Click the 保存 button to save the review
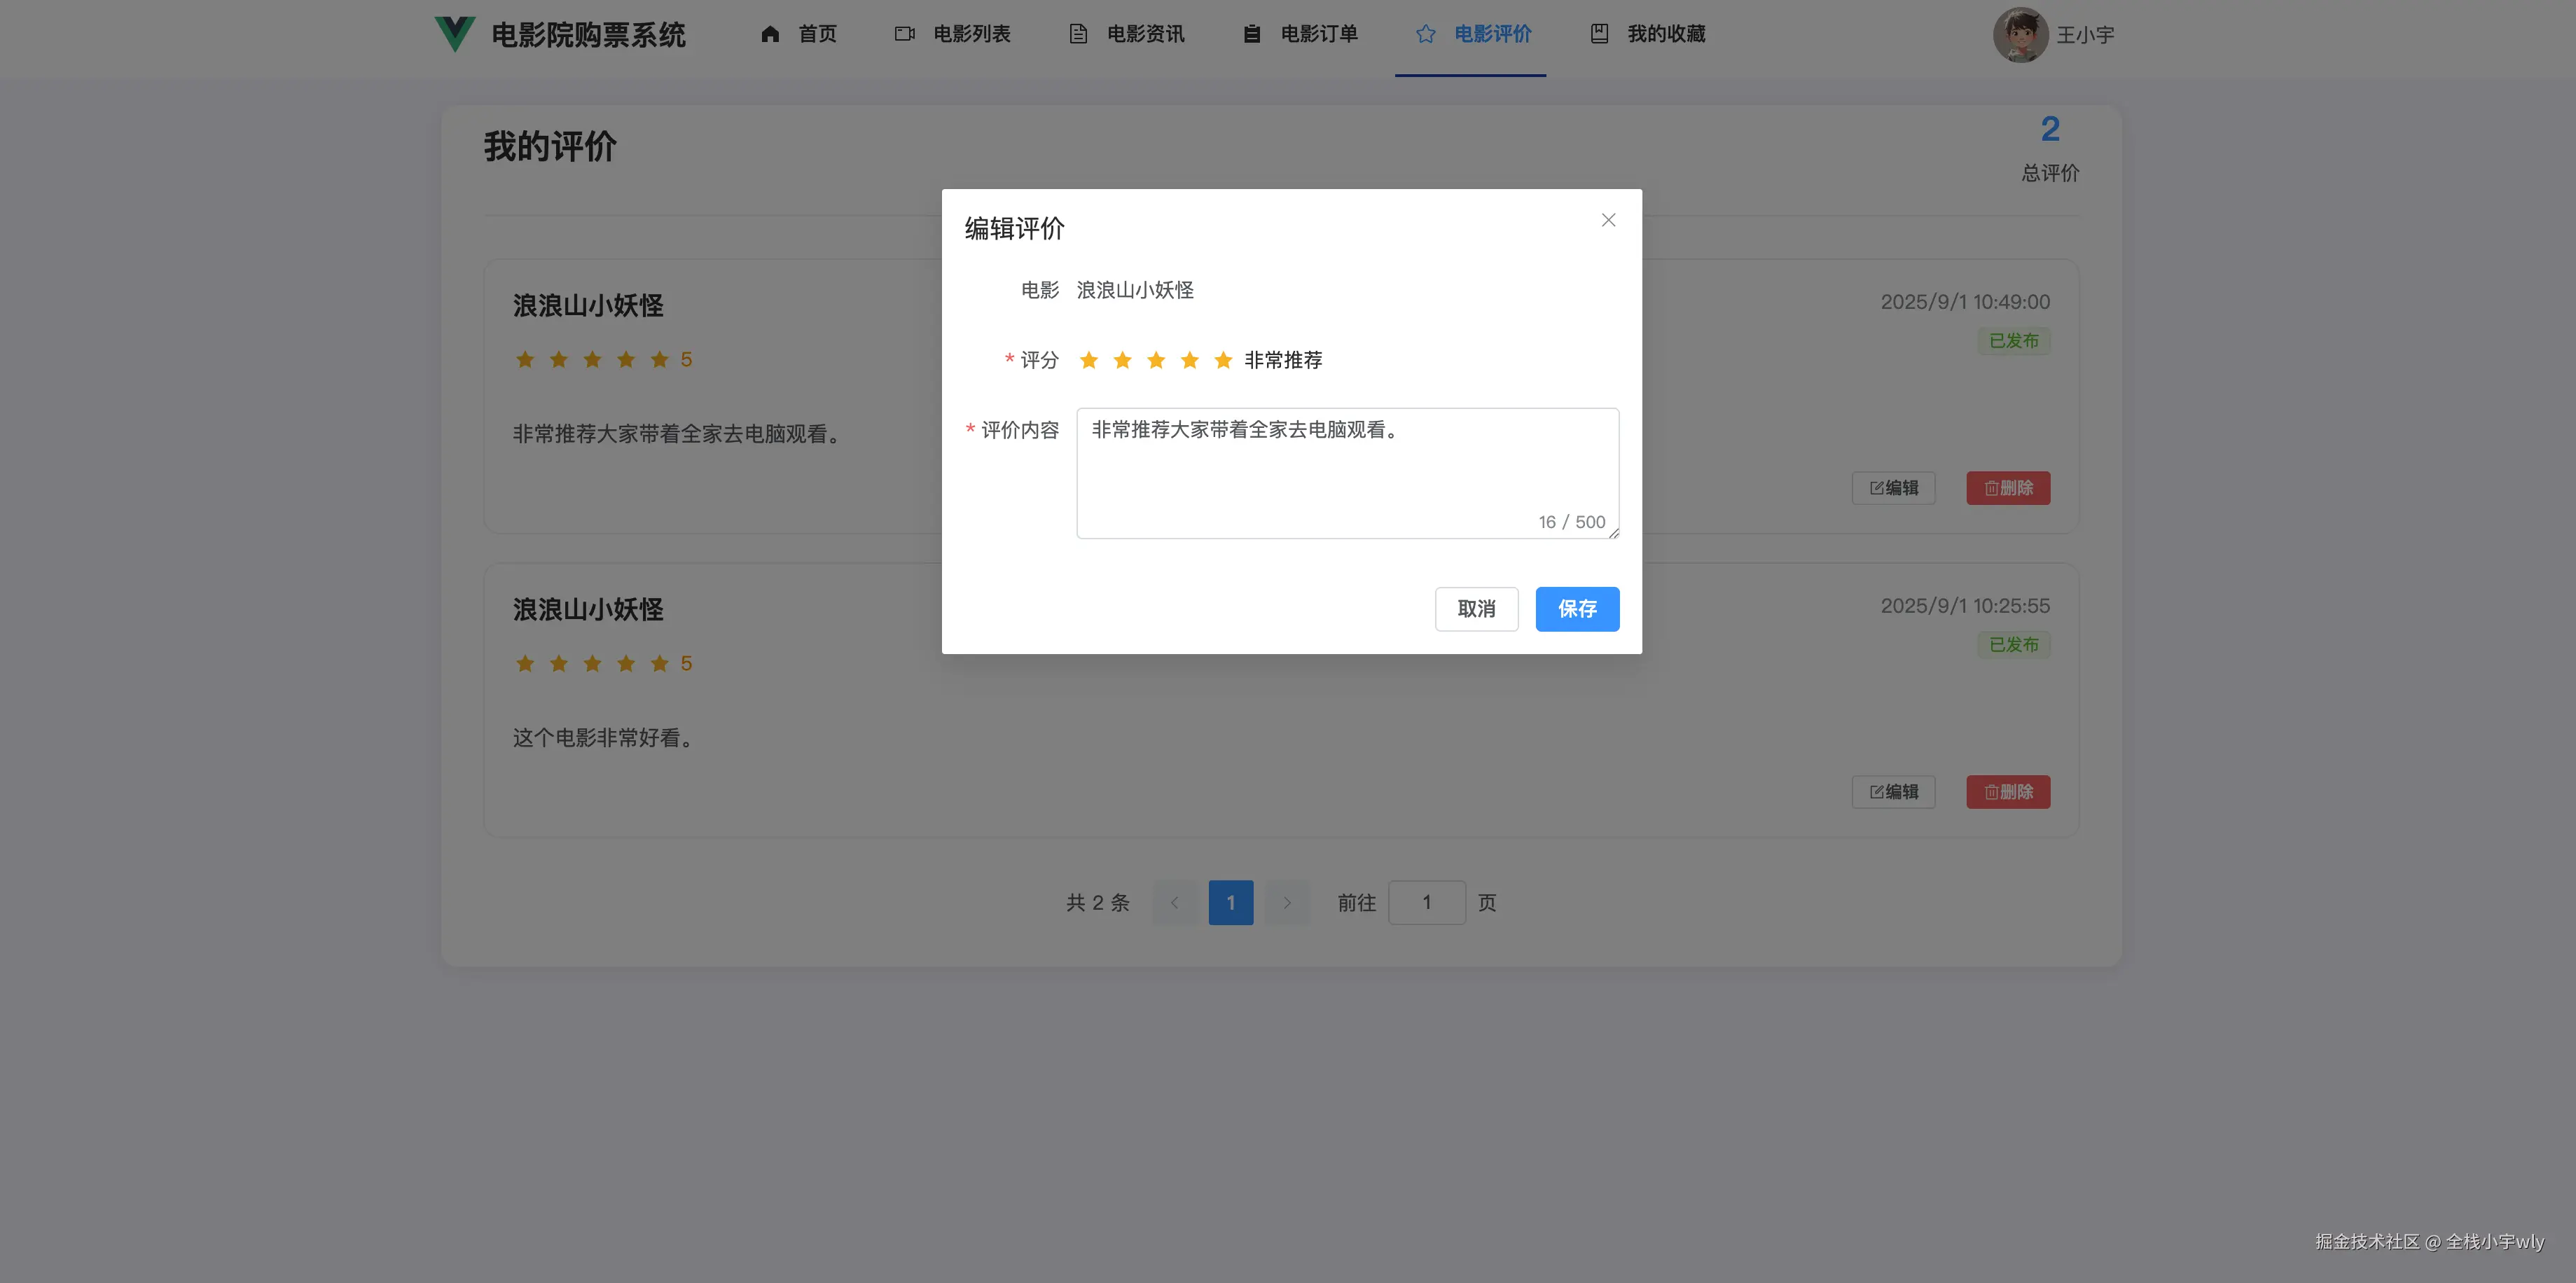The width and height of the screenshot is (2576, 1283). (1577, 609)
